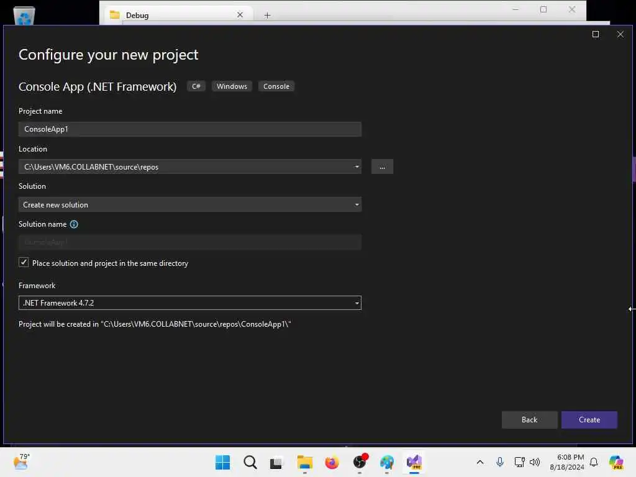Uncheck Place solution and project in same directory
This screenshot has height=477, width=636.
(x=24, y=263)
